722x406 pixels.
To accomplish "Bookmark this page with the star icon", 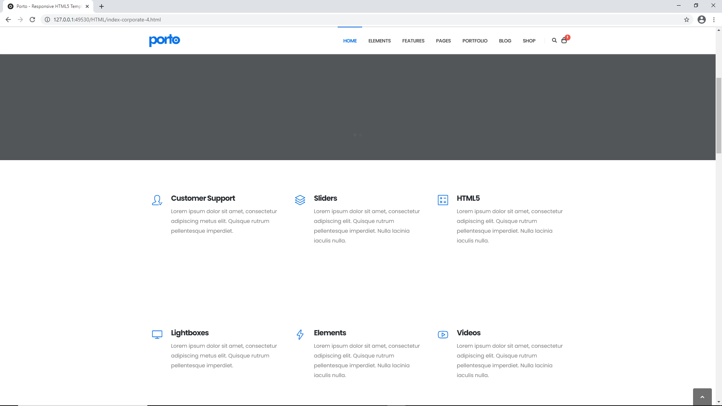I will click(686, 20).
